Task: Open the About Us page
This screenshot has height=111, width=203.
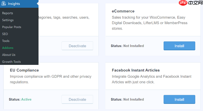Action: point(9,55)
